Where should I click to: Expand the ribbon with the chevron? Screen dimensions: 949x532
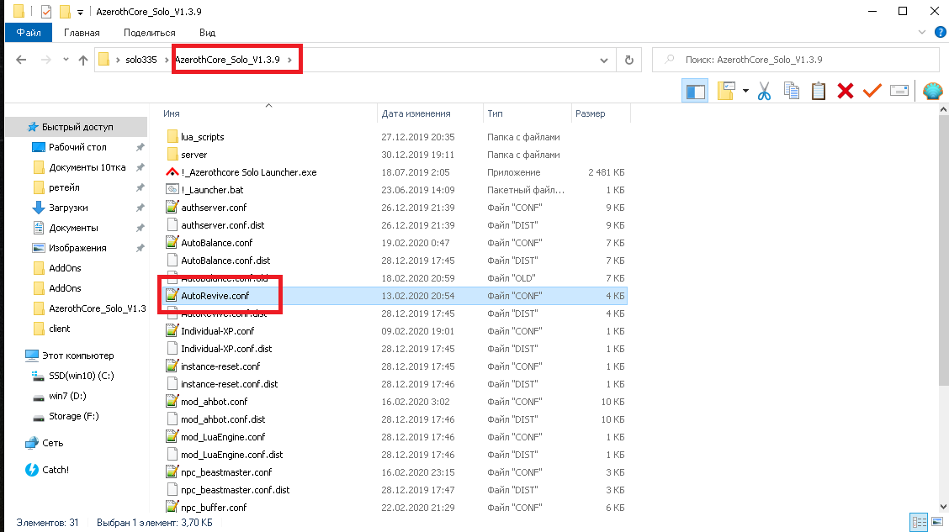(922, 32)
